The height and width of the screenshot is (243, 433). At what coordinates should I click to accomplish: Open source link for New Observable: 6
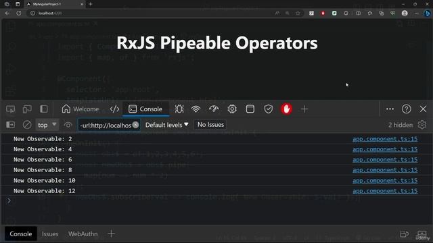tap(385, 160)
